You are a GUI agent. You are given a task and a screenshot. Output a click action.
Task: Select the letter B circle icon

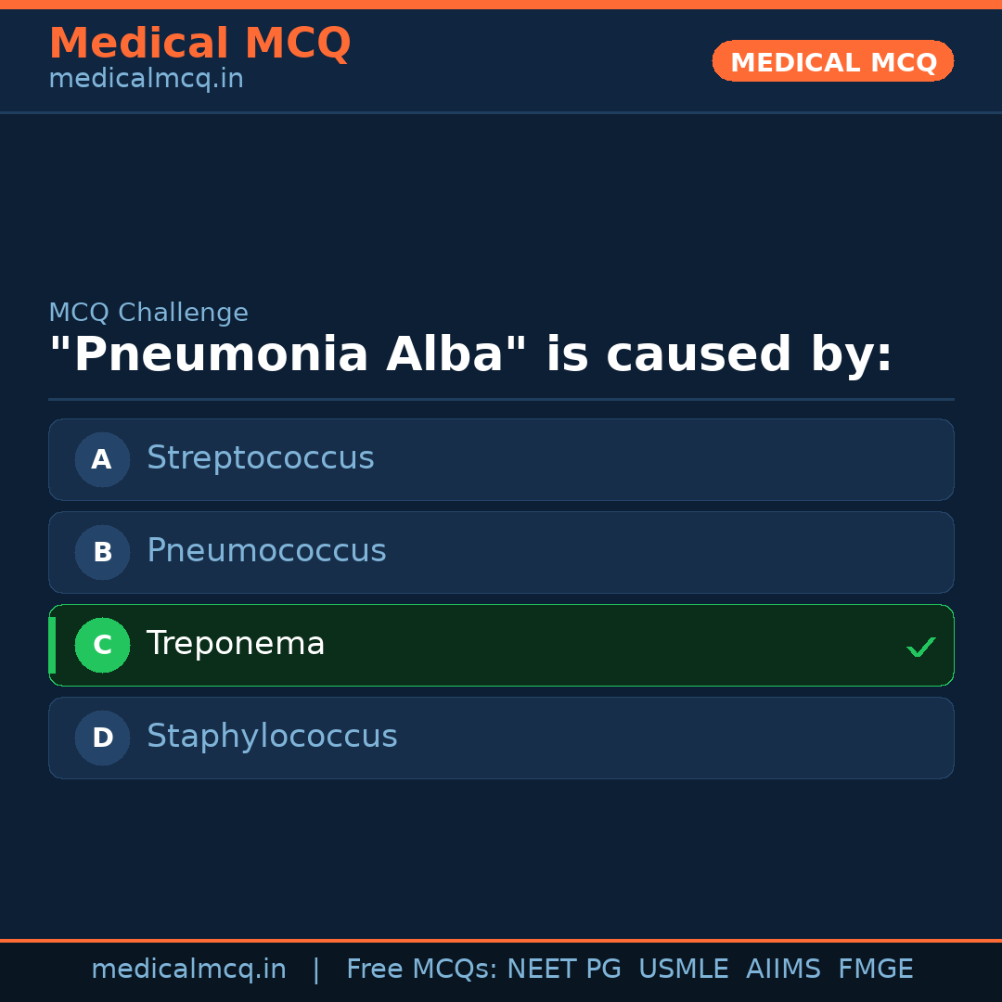[x=102, y=552]
